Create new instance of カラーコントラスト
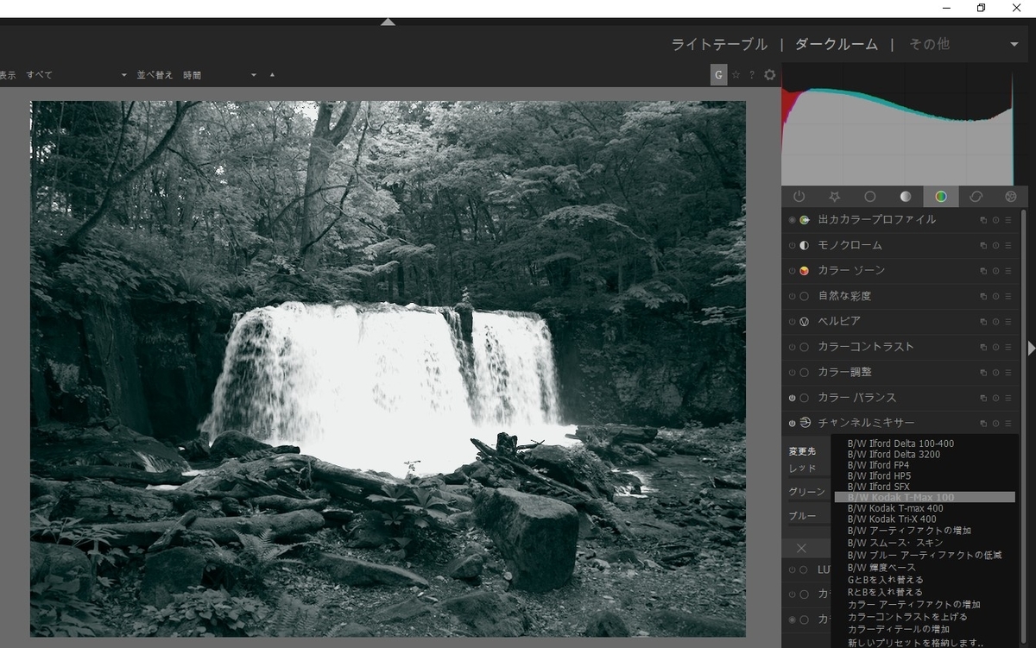Screen dimensions: 1036x648 pos(982,348)
